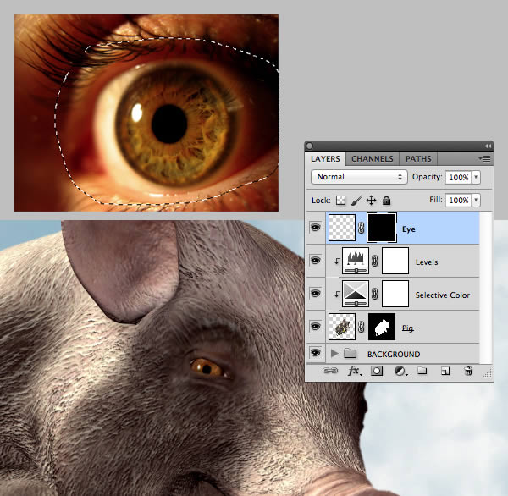This screenshot has width=508, height=496.
Task: Click the Levels layer name
Action: 427,262
